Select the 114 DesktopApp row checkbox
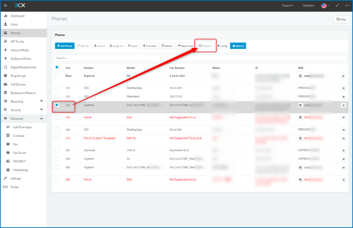Screen dimensions: 353x228 click(57, 88)
